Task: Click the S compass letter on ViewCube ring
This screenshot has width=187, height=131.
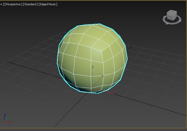Action: pyautogui.click(x=167, y=23)
